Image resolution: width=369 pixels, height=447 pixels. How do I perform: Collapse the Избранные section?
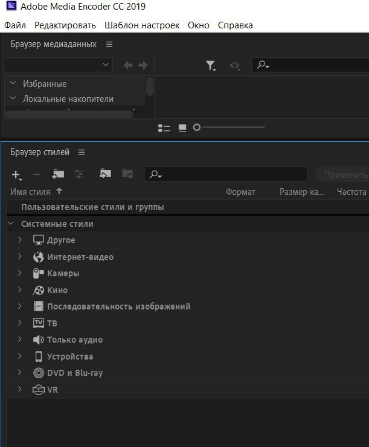tap(13, 83)
